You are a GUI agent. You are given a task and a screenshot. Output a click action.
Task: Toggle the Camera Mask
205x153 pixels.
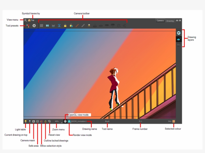(x=33, y=121)
